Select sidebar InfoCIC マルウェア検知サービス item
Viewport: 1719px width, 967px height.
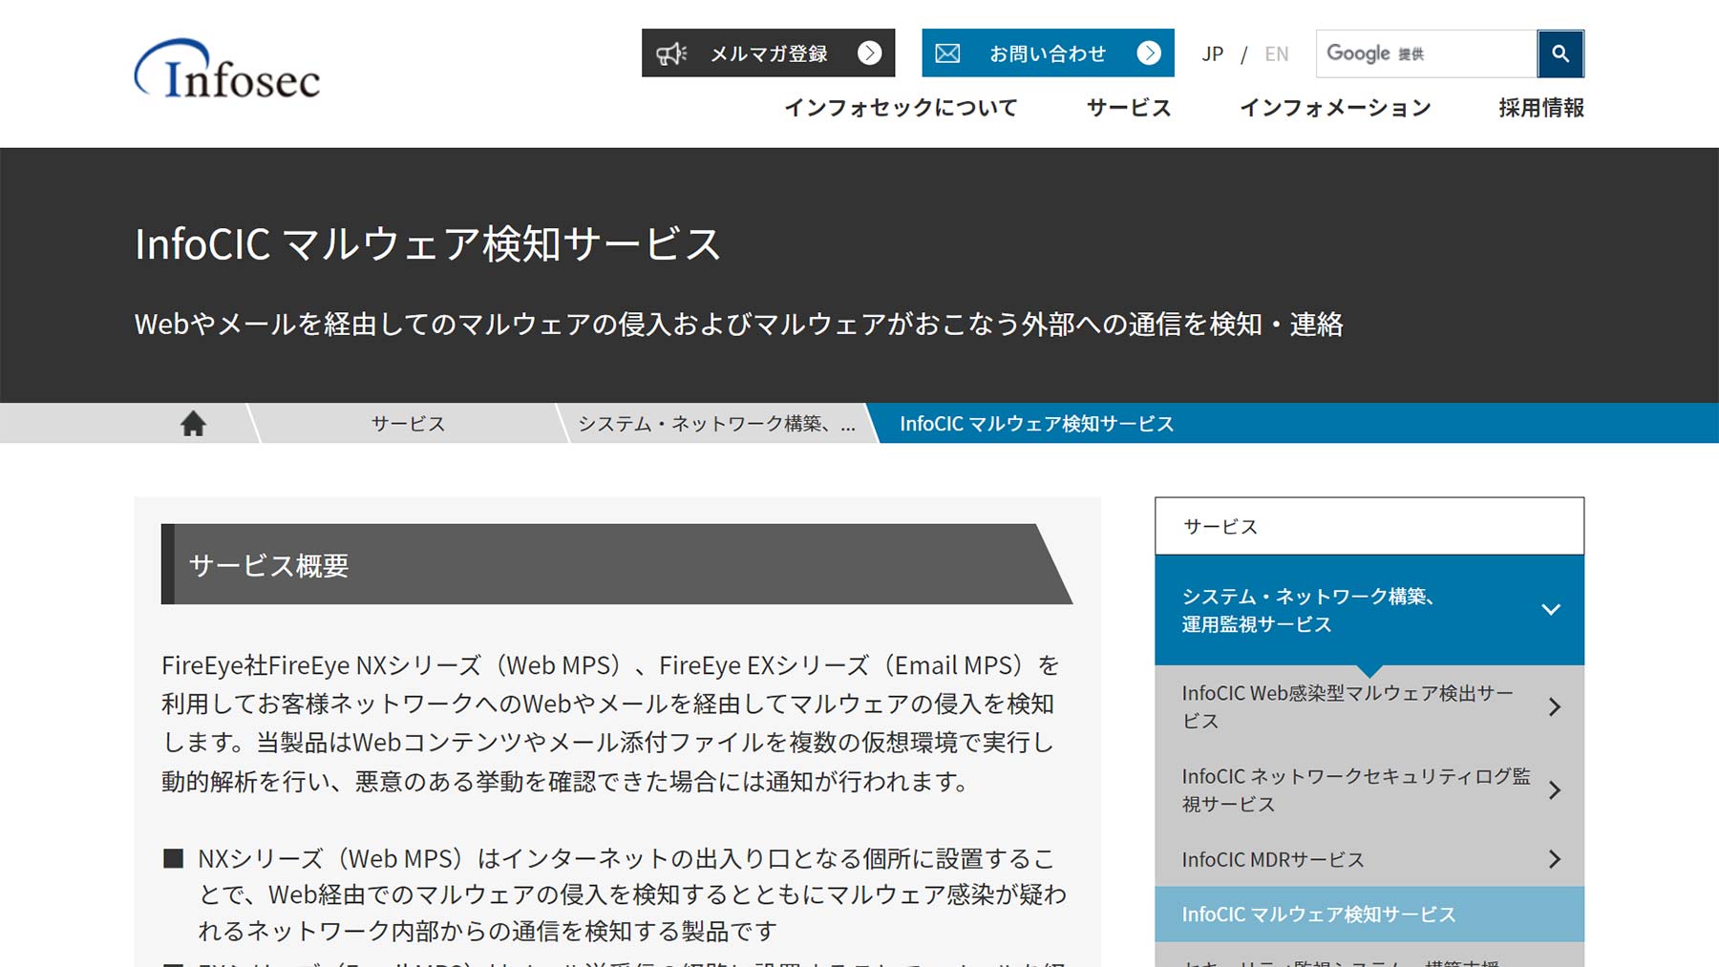pos(1369,914)
